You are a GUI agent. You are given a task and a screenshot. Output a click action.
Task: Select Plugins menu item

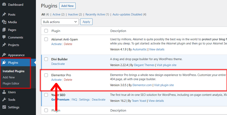coord(13,62)
